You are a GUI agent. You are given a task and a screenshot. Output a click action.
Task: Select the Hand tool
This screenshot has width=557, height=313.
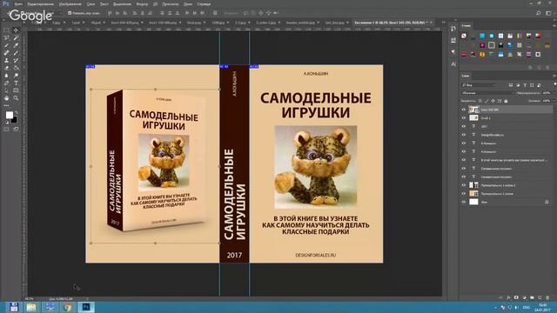click(x=6, y=98)
